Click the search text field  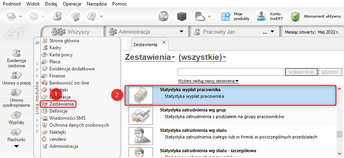231,72
